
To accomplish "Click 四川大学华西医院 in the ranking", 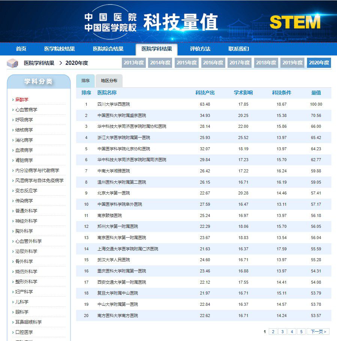I will (114, 104).
